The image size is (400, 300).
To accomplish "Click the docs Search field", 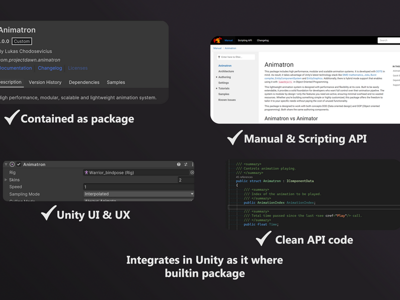I will (389, 40).
